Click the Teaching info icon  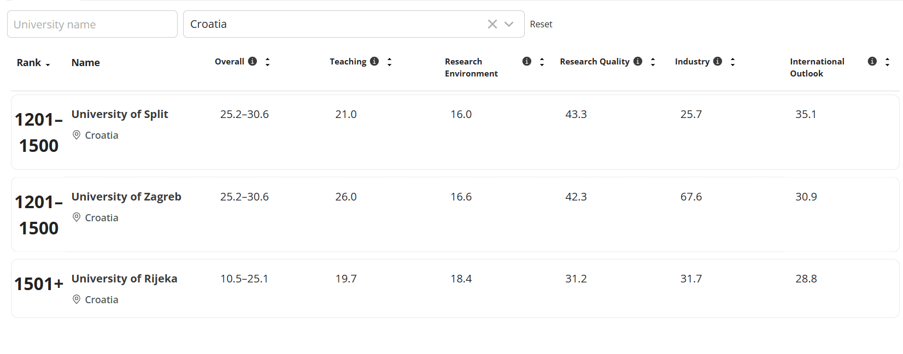pyautogui.click(x=374, y=61)
